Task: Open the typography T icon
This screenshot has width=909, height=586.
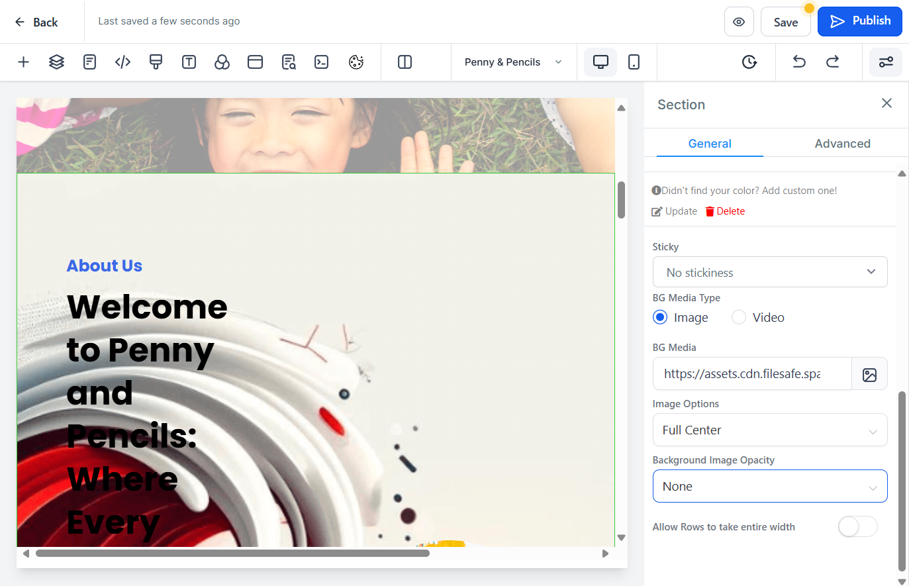Action: coord(189,62)
